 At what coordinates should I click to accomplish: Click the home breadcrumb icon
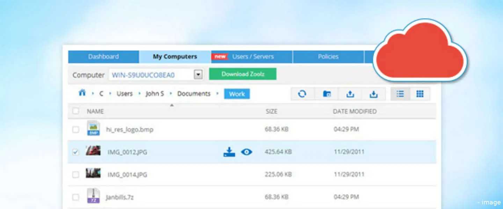82,93
